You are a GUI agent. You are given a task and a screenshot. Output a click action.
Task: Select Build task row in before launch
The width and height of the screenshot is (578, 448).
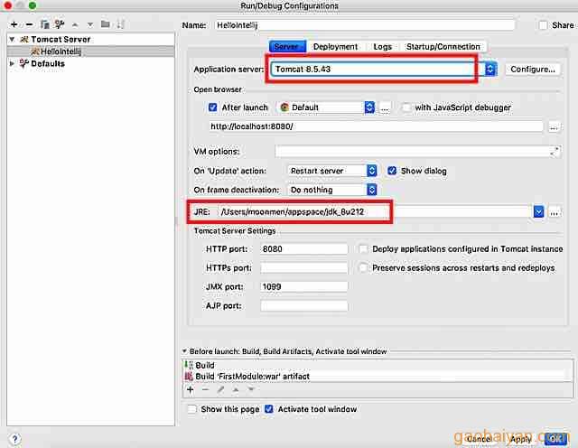[x=378, y=365]
